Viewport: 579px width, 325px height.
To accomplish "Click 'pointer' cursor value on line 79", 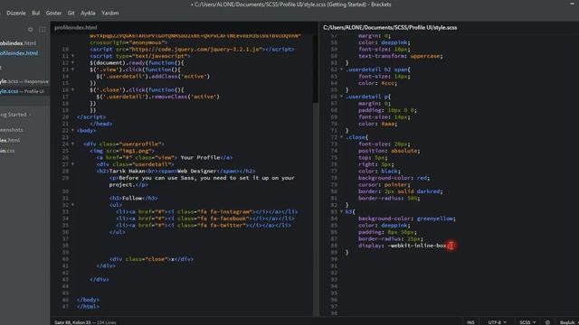I will coord(396,184).
